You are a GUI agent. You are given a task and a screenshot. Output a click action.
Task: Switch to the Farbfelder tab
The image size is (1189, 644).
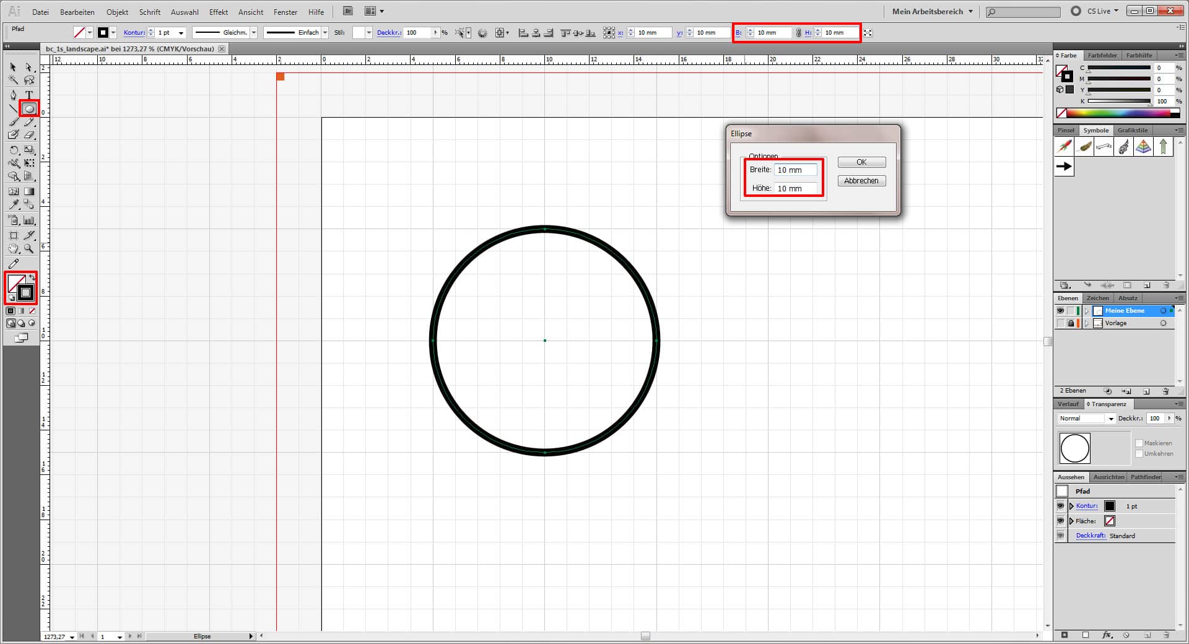[1102, 55]
